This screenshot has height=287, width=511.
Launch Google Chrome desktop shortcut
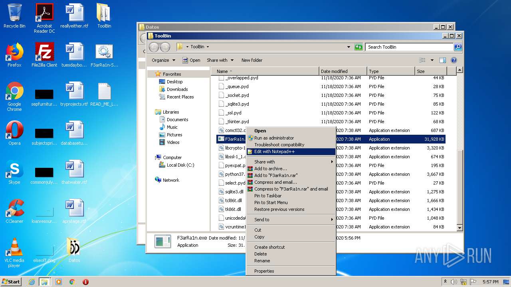click(14, 97)
